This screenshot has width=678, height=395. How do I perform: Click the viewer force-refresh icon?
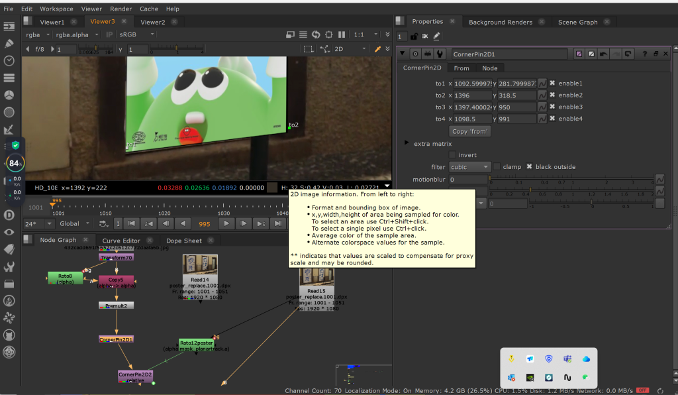pos(316,34)
